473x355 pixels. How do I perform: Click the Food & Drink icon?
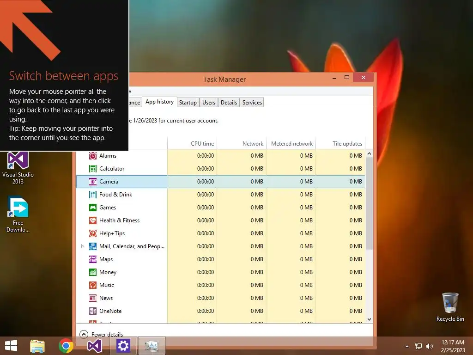(92, 195)
